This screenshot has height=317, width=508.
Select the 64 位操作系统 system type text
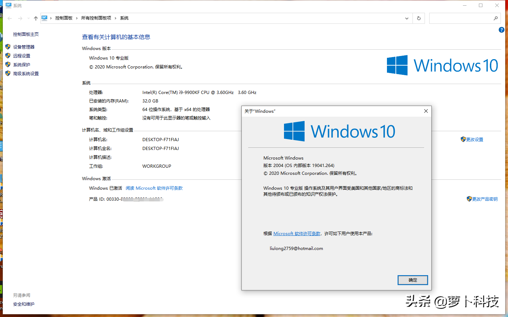pos(176,110)
